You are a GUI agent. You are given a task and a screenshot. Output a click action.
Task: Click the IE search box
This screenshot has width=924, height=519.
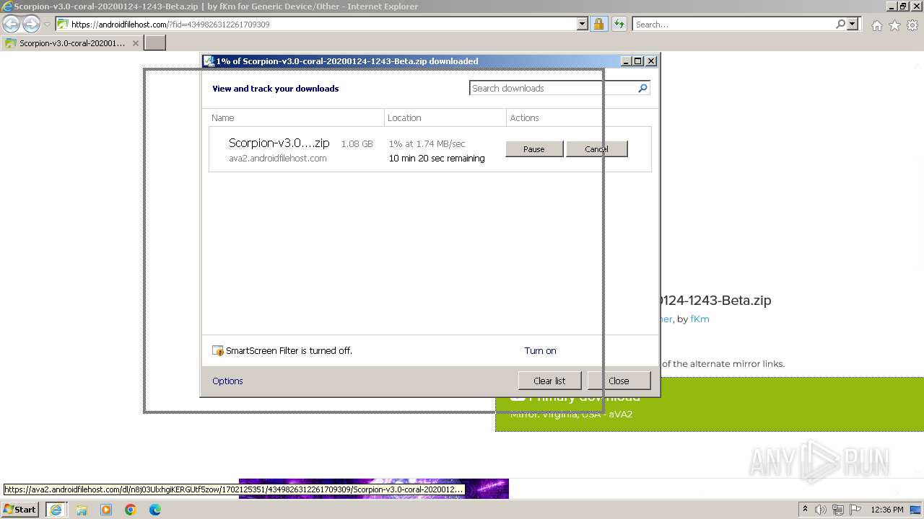pos(733,24)
